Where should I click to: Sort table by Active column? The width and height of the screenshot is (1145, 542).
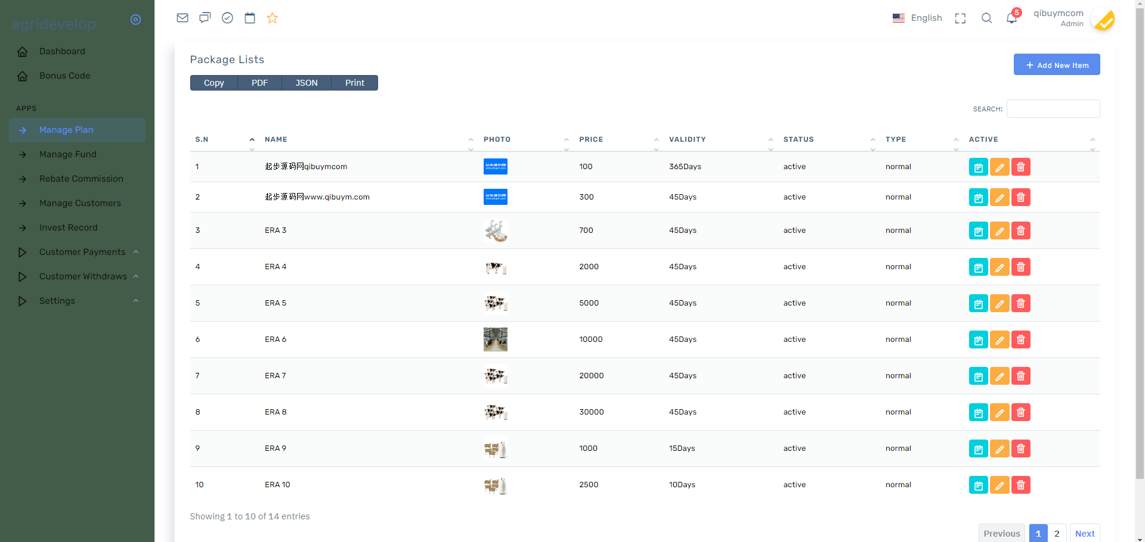(1032, 139)
